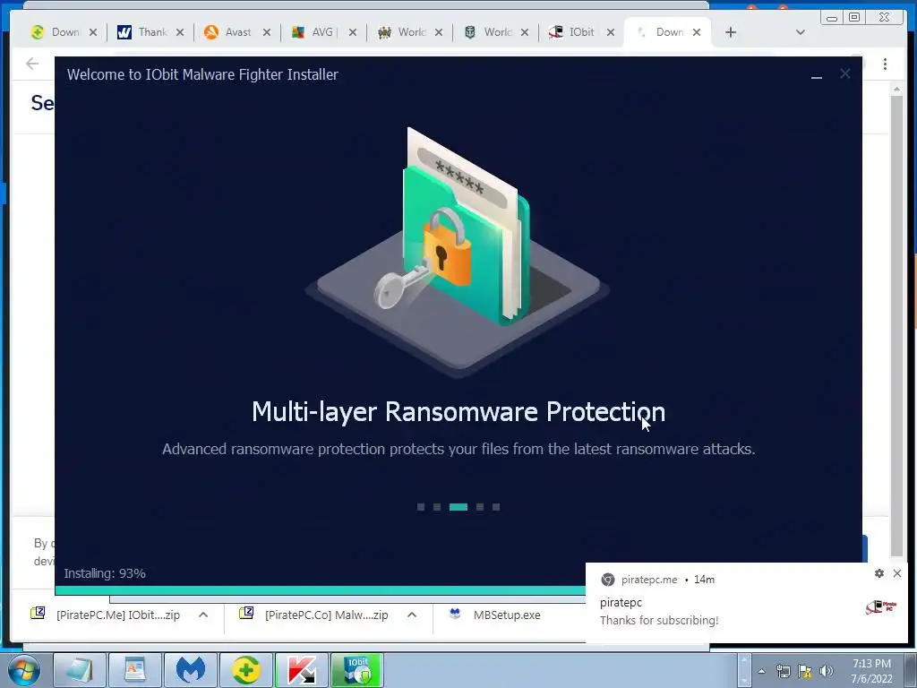The height and width of the screenshot is (688, 917).
Task: Click the Show desktop button
Action: point(911,670)
